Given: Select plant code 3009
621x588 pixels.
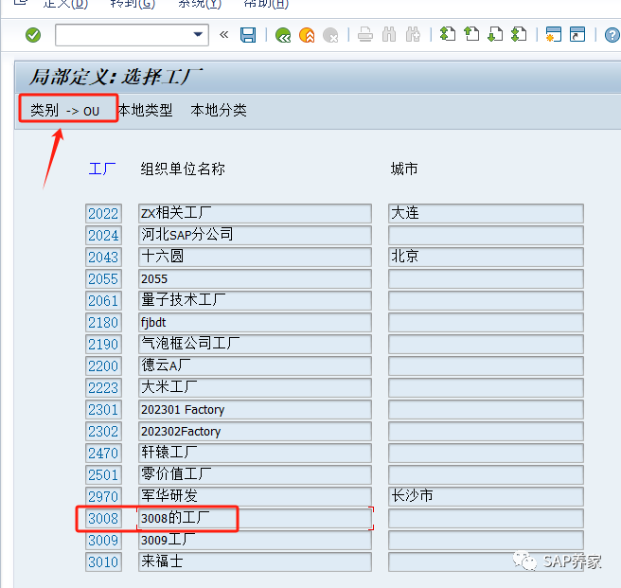Looking at the screenshot, I should (x=103, y=540).
